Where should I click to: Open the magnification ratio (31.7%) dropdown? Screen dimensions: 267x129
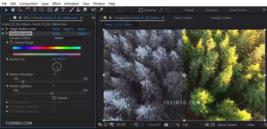coord(124,125)
